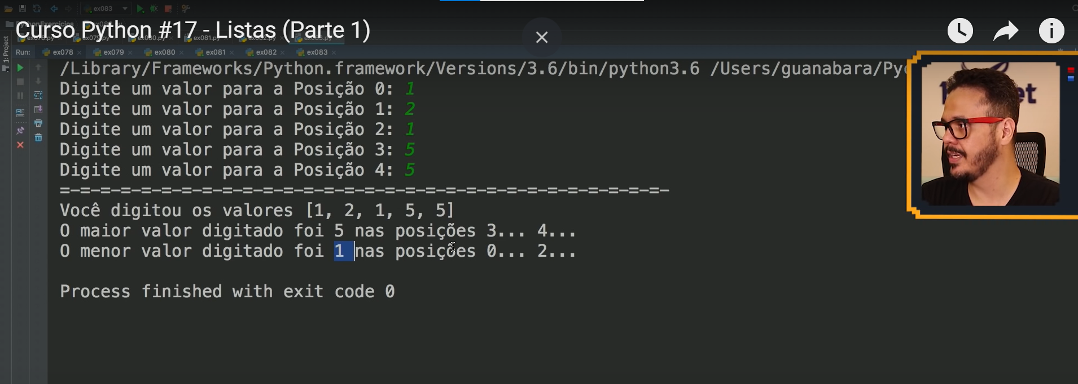The width and height of the screenshot is (1078, 384).
Task: Clear console with the trash can icon
Action: click(38, 137)
